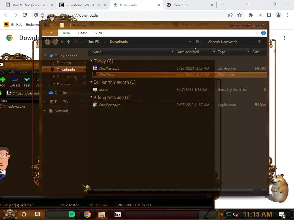Click the Add plus button in 7-Zip
This screenshot has height=220, width=294.
3,82
